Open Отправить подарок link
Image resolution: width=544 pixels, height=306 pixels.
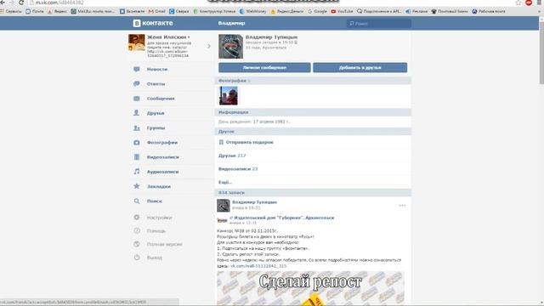(x=249, y=142)
